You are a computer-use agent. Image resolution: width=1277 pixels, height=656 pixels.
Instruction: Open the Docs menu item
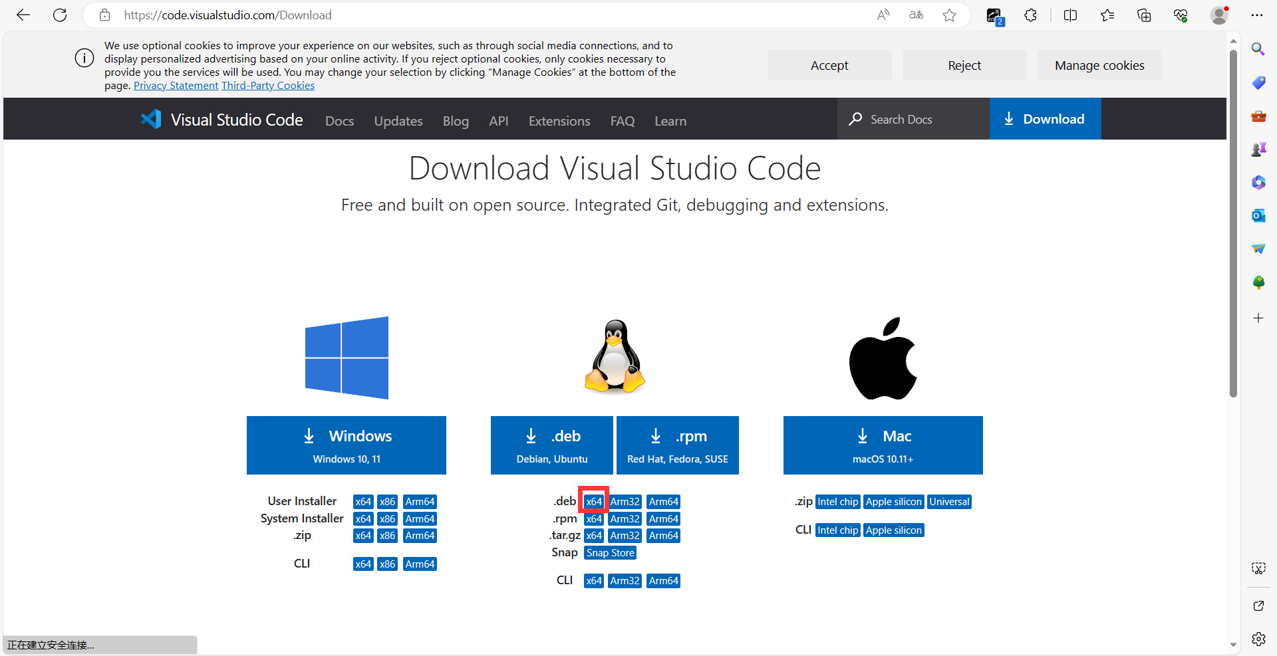(x=339, y=121)
